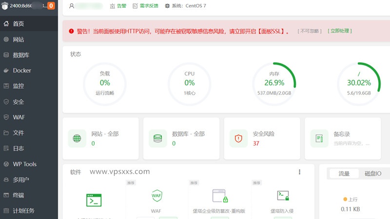Open WP Tools in the sidebar
This screenshot has height=219, width=390.
coord(25,164)
